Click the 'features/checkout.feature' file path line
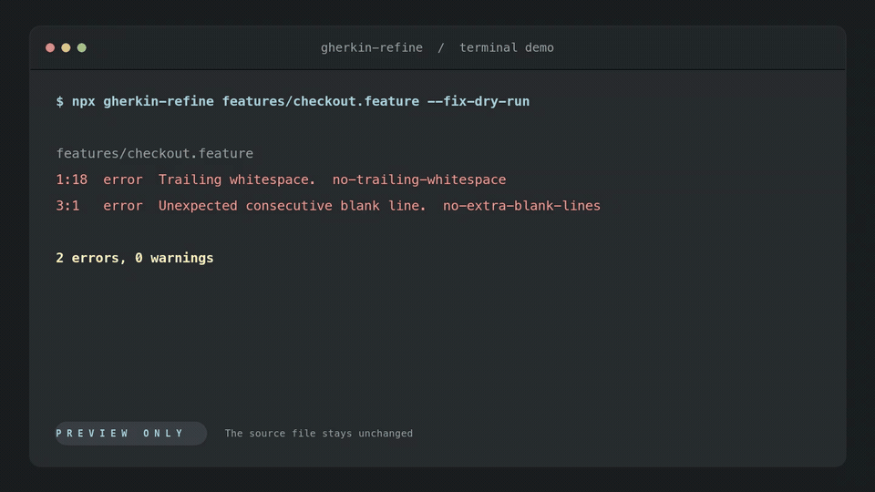Image resolution: width=875 pixels, height=492 pixels. 155,153
